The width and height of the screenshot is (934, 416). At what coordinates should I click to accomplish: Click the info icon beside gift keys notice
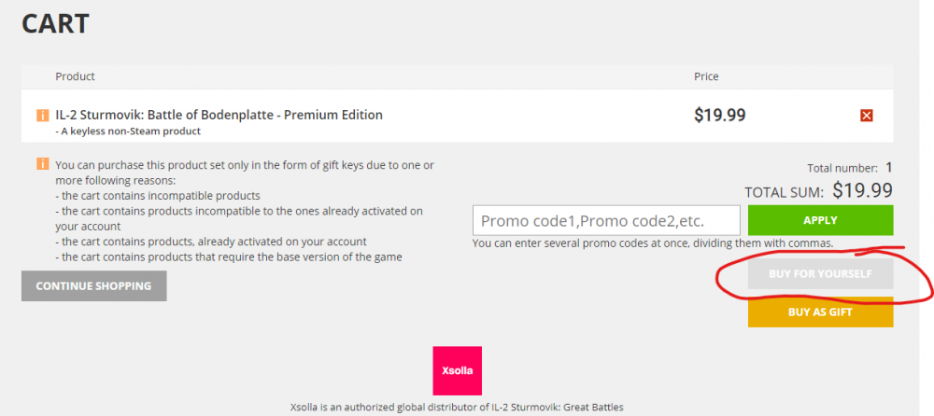tap(42, 164)
